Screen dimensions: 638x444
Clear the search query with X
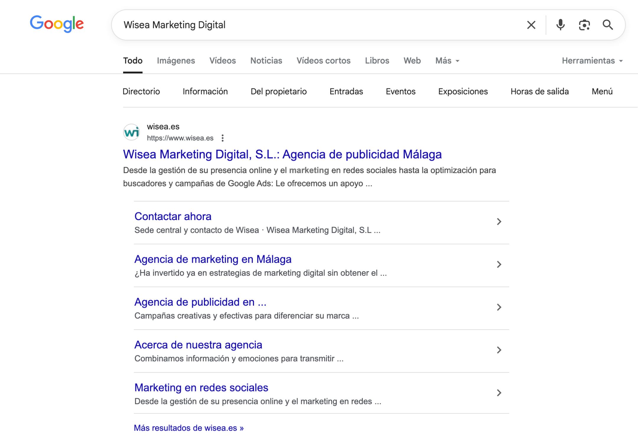[531, 25]
